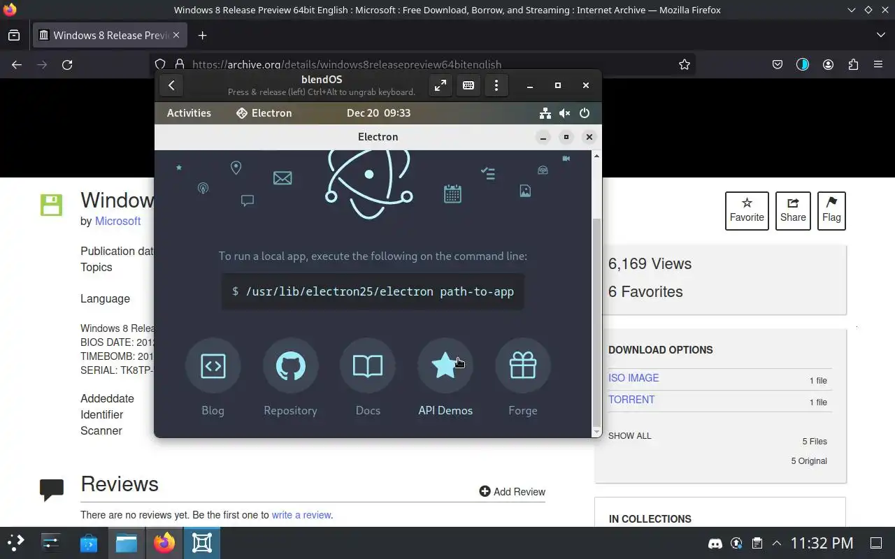Click the muted volume icon in GNOME bar
895x559 pixels.
(565, 113)
